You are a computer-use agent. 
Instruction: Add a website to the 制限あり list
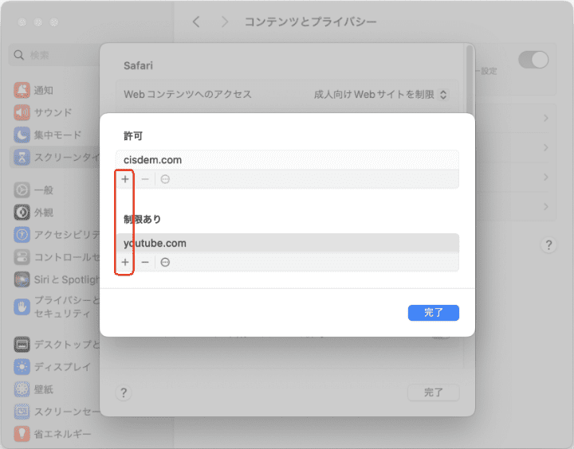pos(125,262)
